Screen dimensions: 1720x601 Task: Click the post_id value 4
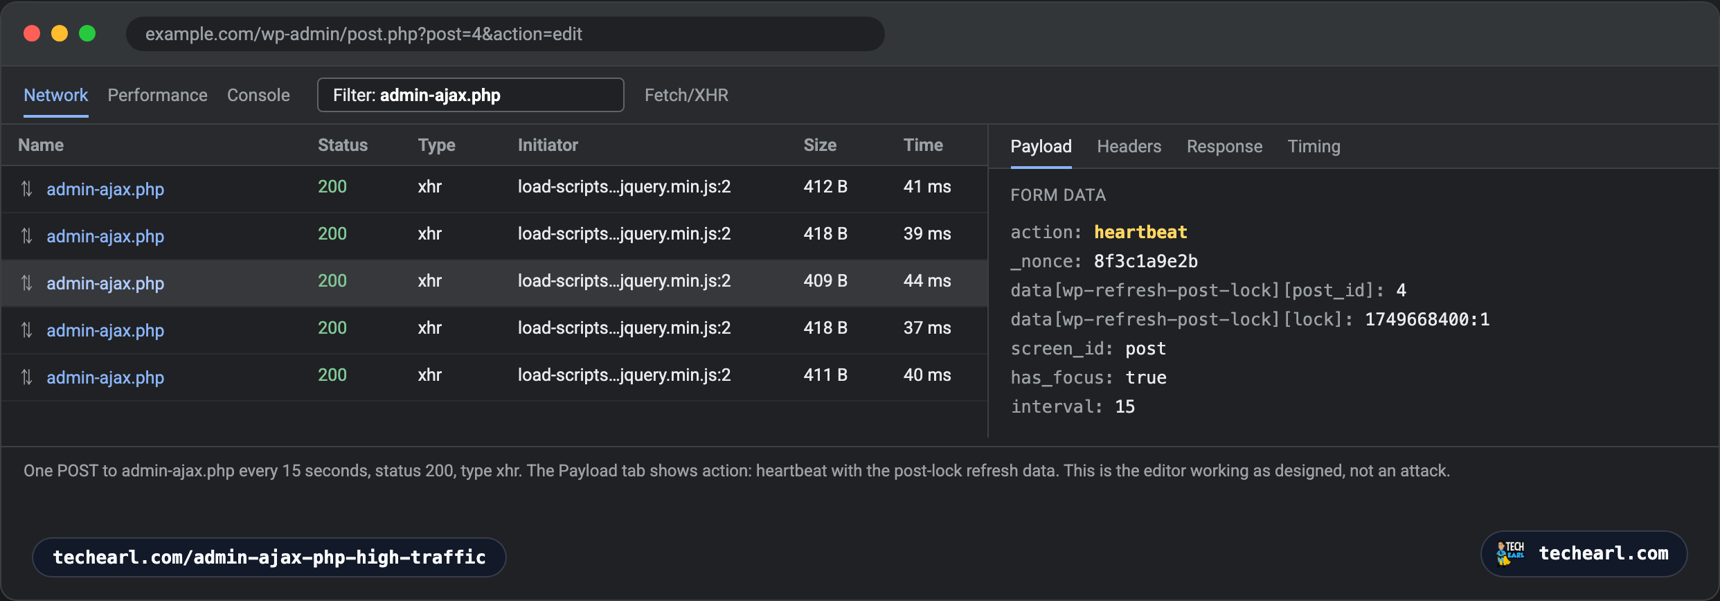pos(1401,290)
